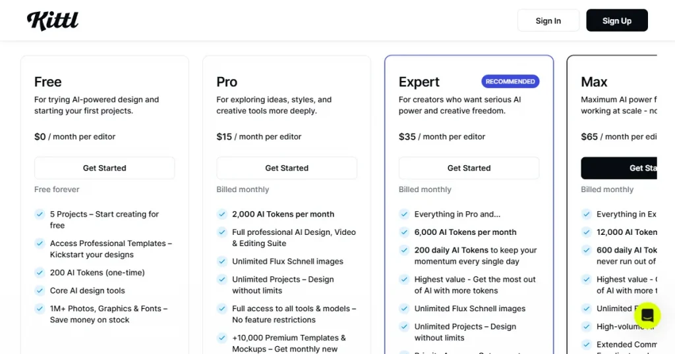Click the Max plan title
The image size is (675, 354).
pyautogui.click(x=594, y=82)
